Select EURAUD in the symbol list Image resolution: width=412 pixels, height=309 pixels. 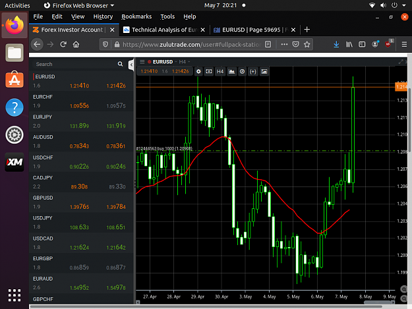click(x=82, y=283)
